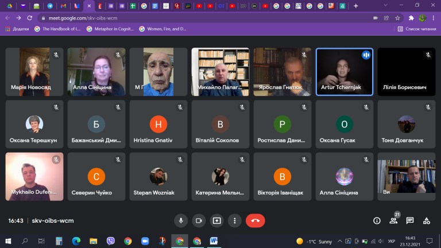Open meeting details info icon
Image resolution: width=441 pixels, height=248 pixels.
pyautogui.click(x=377, y=220)
